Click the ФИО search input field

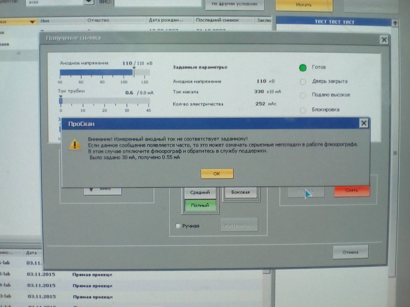tap(158, 3)
